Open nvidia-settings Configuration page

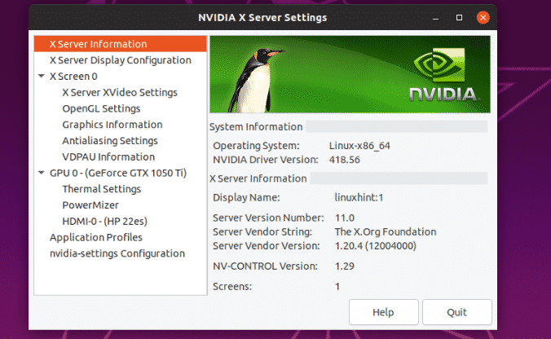click(117, 253)
